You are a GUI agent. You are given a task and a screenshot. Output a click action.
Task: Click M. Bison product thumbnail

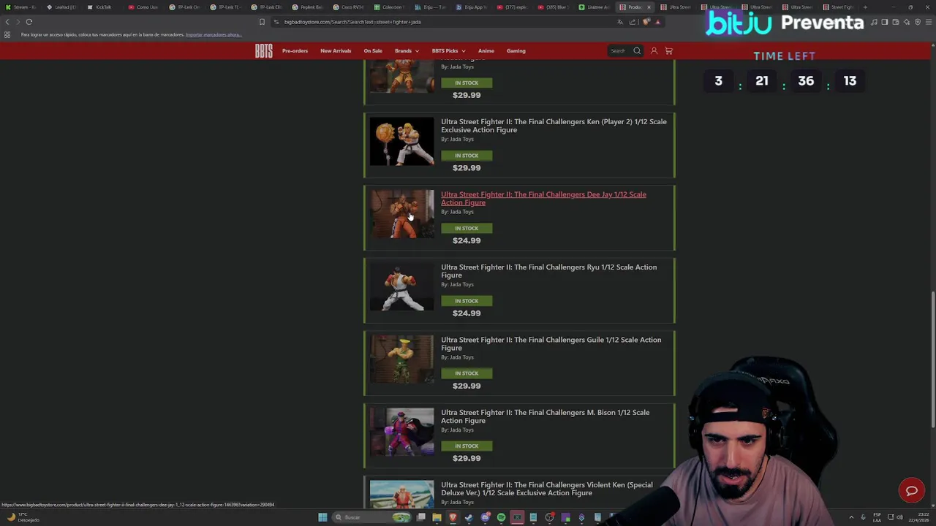click(401, 432)
